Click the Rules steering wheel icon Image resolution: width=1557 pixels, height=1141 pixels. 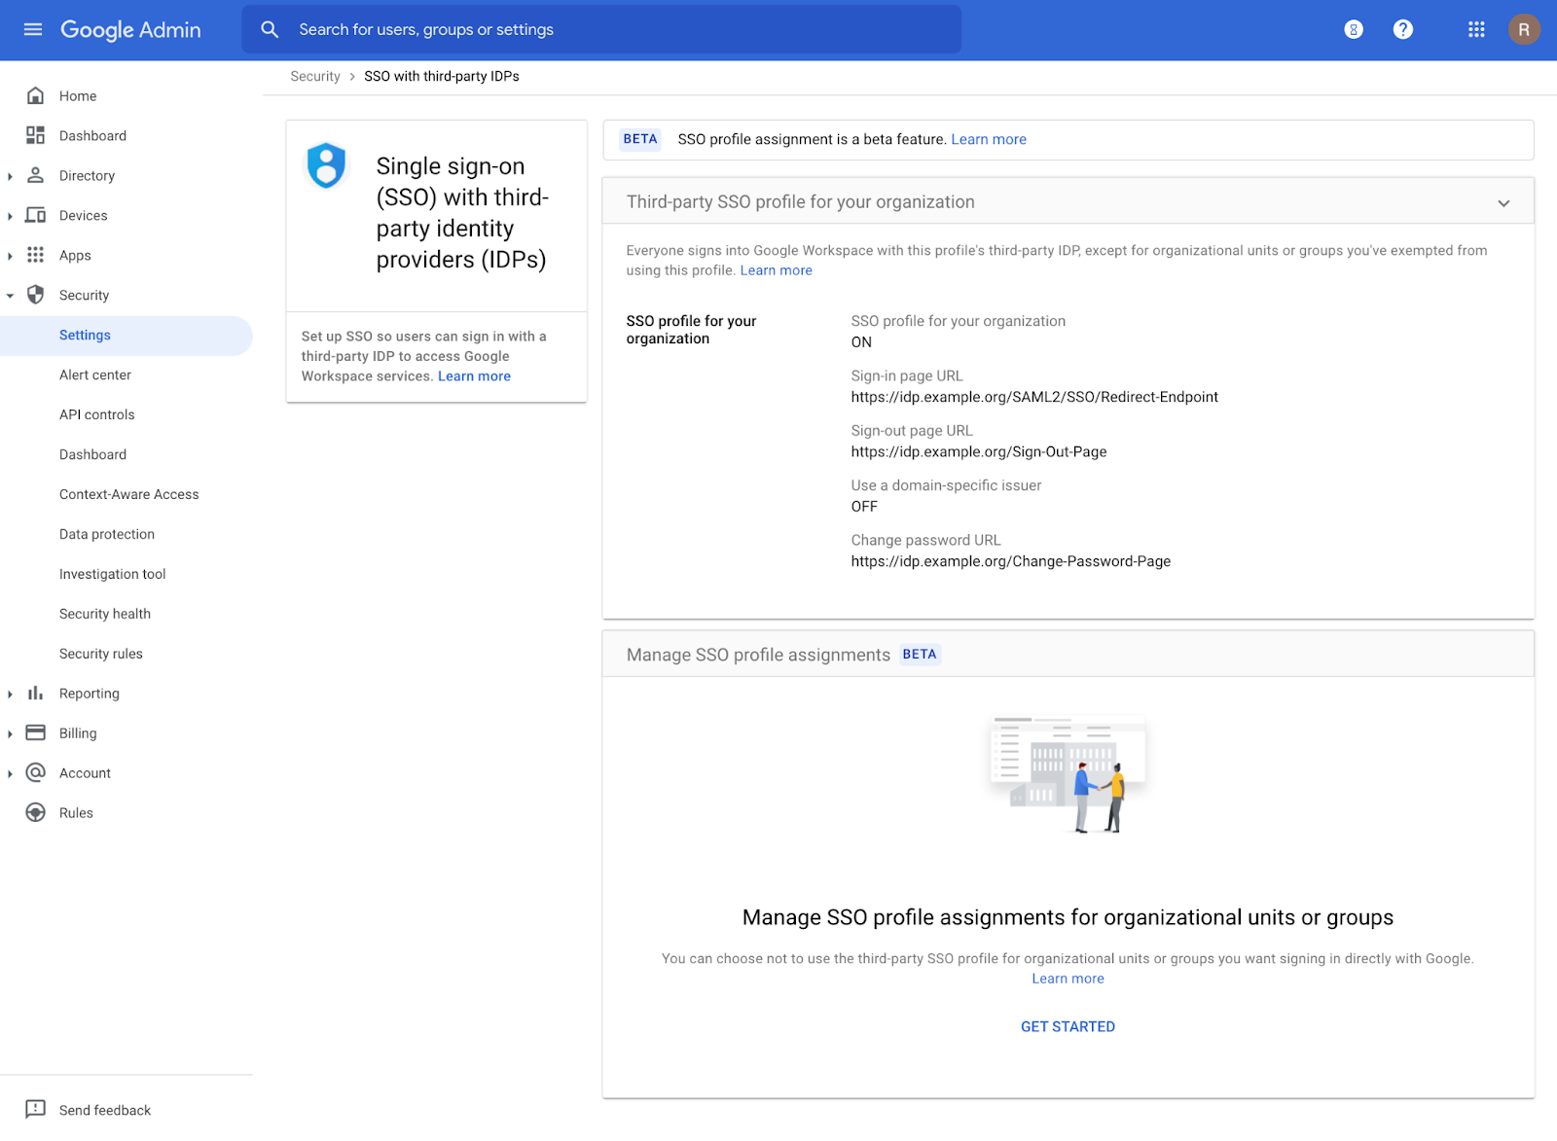point(35,812)
